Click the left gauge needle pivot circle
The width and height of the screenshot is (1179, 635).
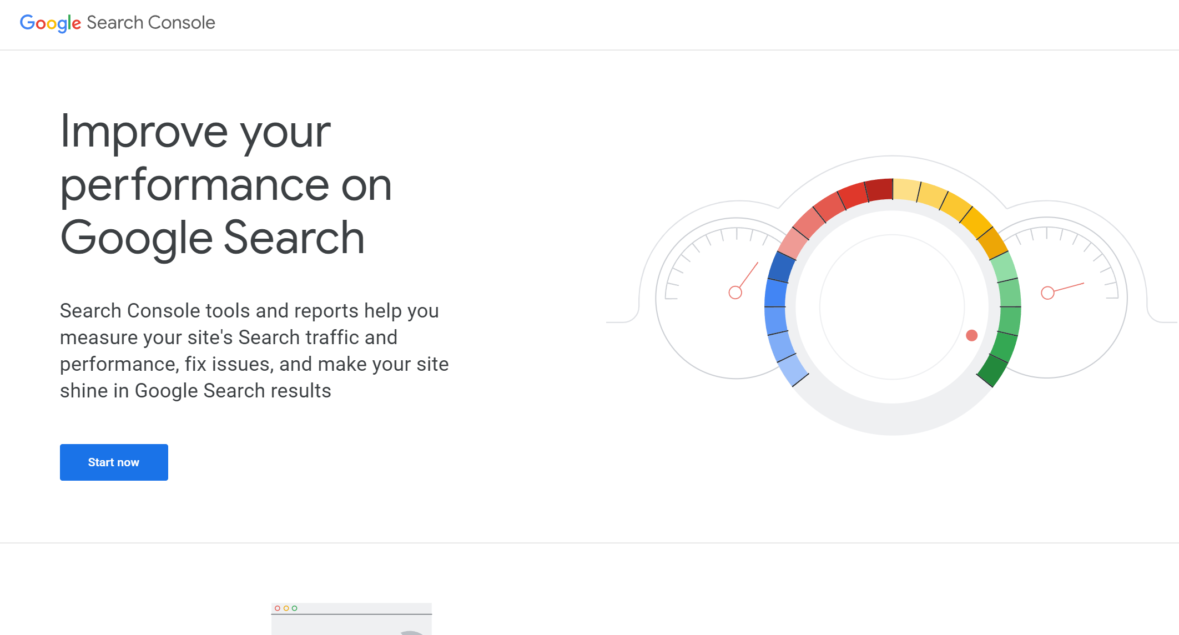coord(735,293)
